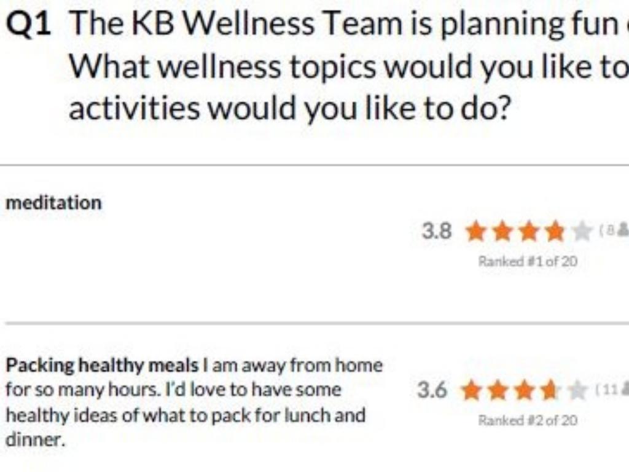The image size is (629, 472).
Task: Choose the fourth star on meditation row
Action: click(x=555, y=232)
